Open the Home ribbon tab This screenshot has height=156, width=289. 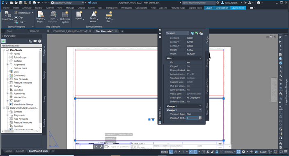coord(6,8)
